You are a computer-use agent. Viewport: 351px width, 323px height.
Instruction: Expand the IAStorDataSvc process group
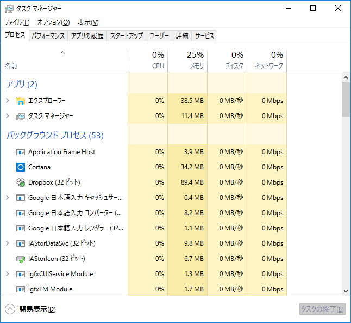point(7,243)
